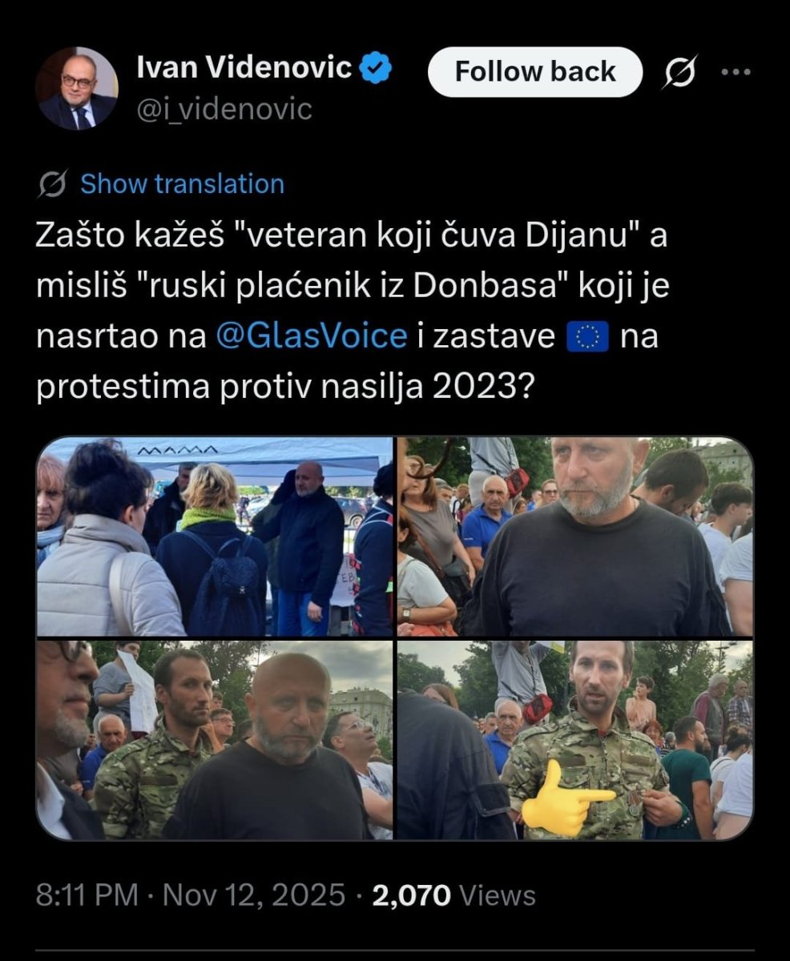Screen dimensions: 790x961
Task: Click the Grok icon before Show translation
Action: (x=52, y=185)
